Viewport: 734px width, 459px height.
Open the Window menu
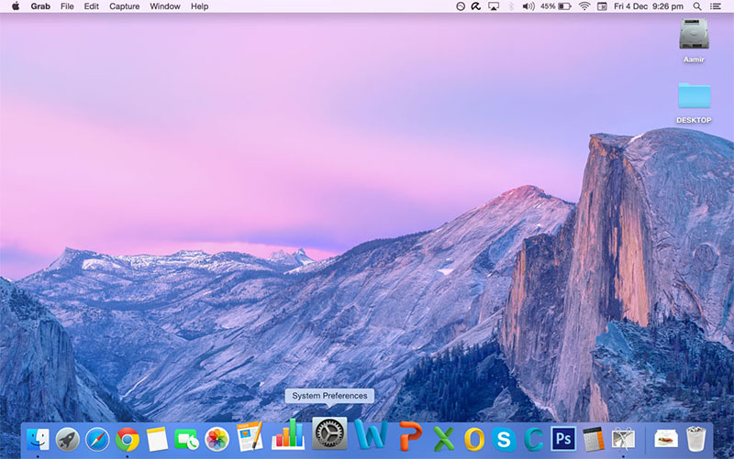tap(165, 6)
